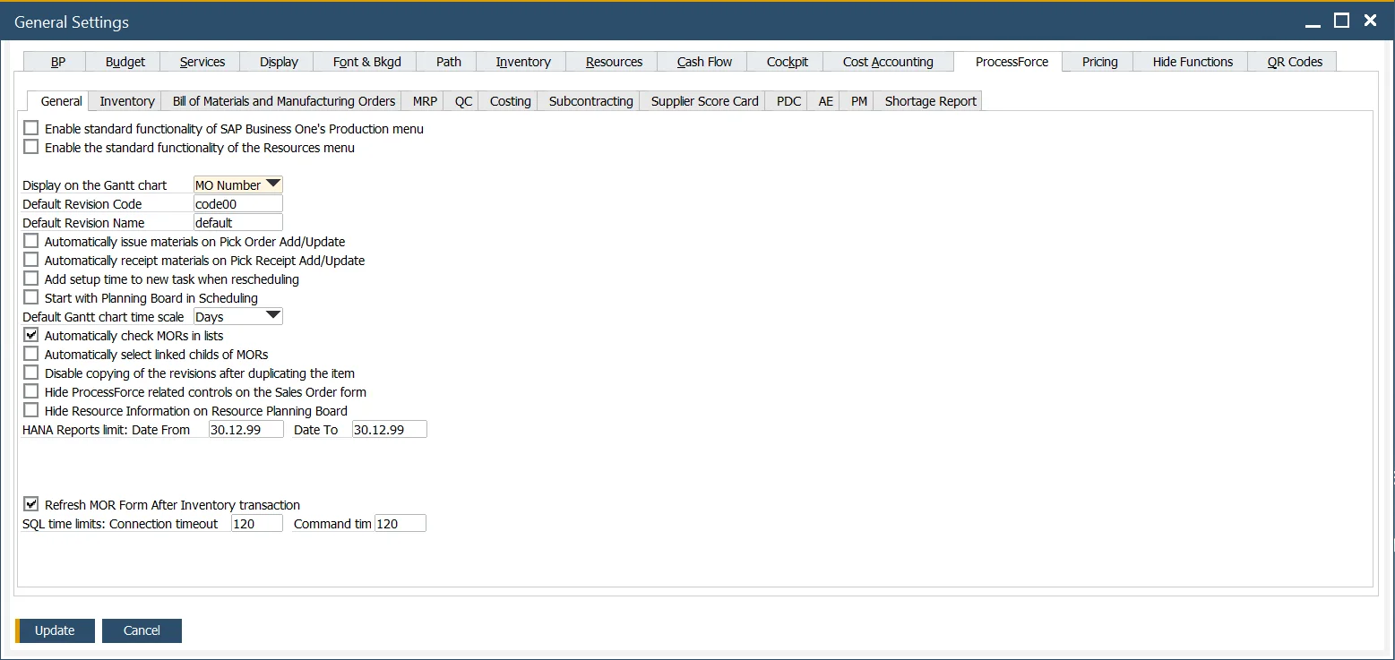Select the Supplier Score Card tab
Viewport: 1395px width, 660px height.
pos(702,100)
